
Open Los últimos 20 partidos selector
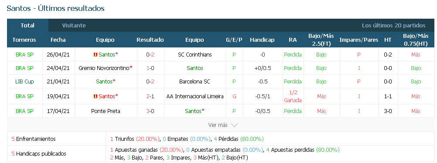[393, 26]
